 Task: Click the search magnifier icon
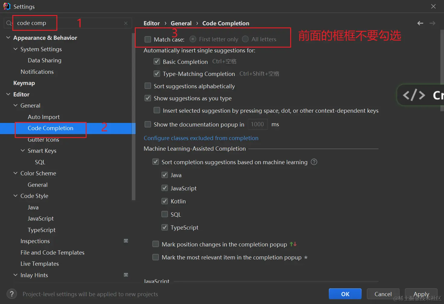tap(9, 23)
